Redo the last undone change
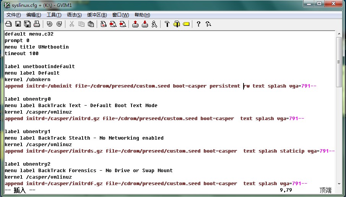This screenshot has height=197, width=346. (59, 24)
